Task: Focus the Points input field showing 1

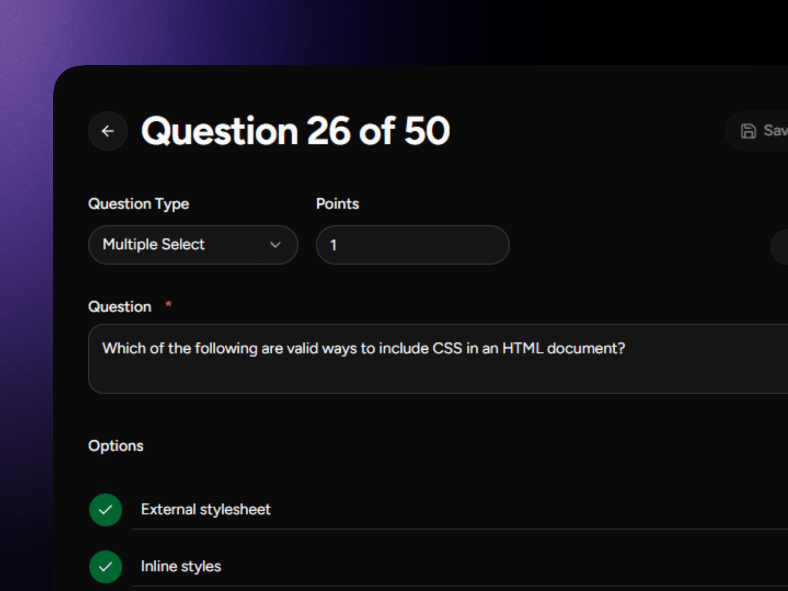Action: coord(412,245)
